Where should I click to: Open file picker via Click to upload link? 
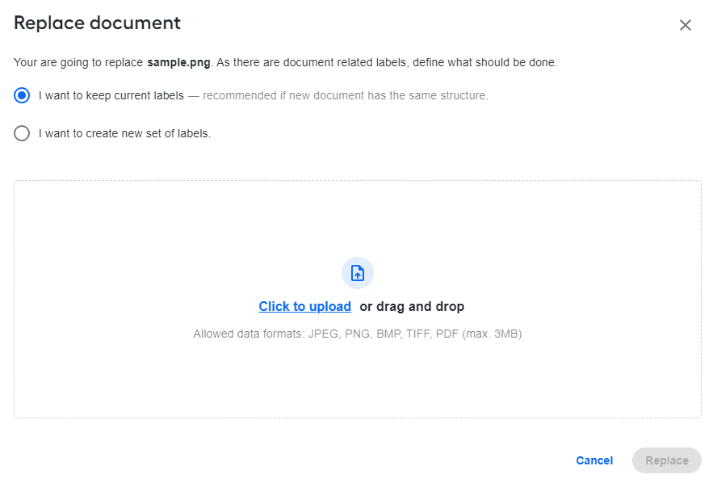305,306
